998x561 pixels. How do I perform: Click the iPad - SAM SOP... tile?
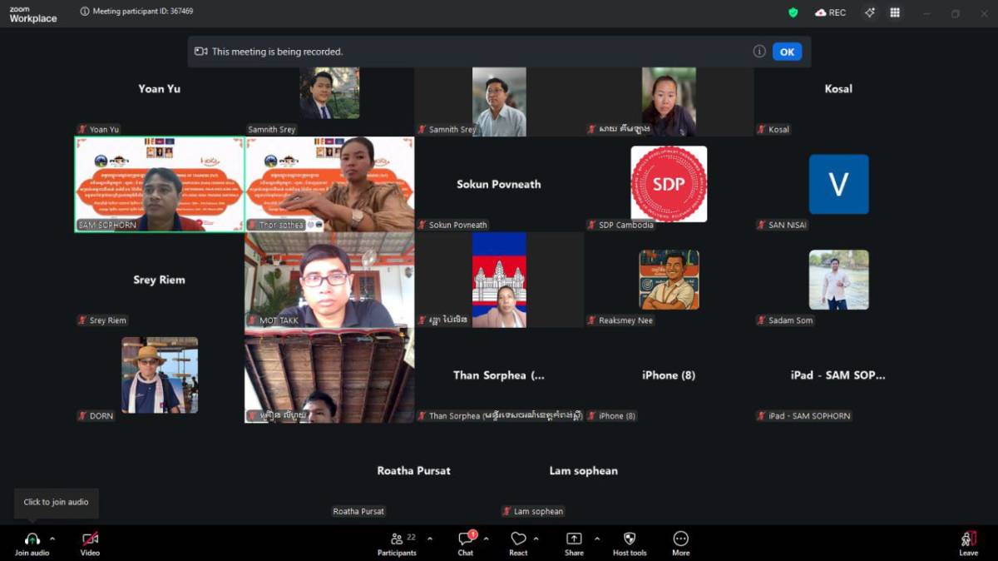pyautogui.click(x=838, y=375)
